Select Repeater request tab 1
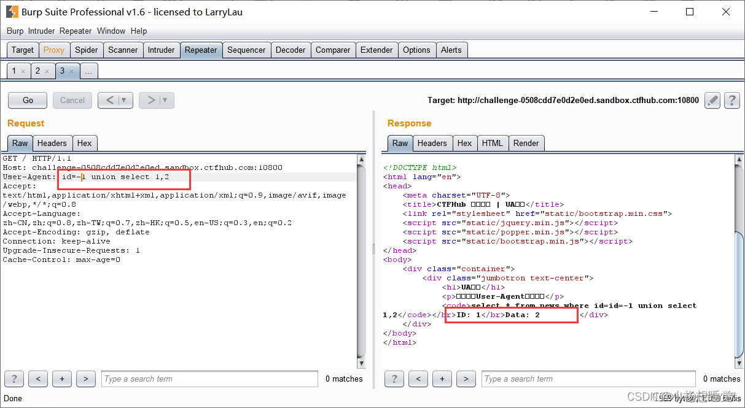This screenshot has width=745, height=408. click(14, 71)
